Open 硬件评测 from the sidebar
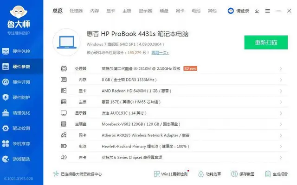297x185 pixels. point(21,82)
